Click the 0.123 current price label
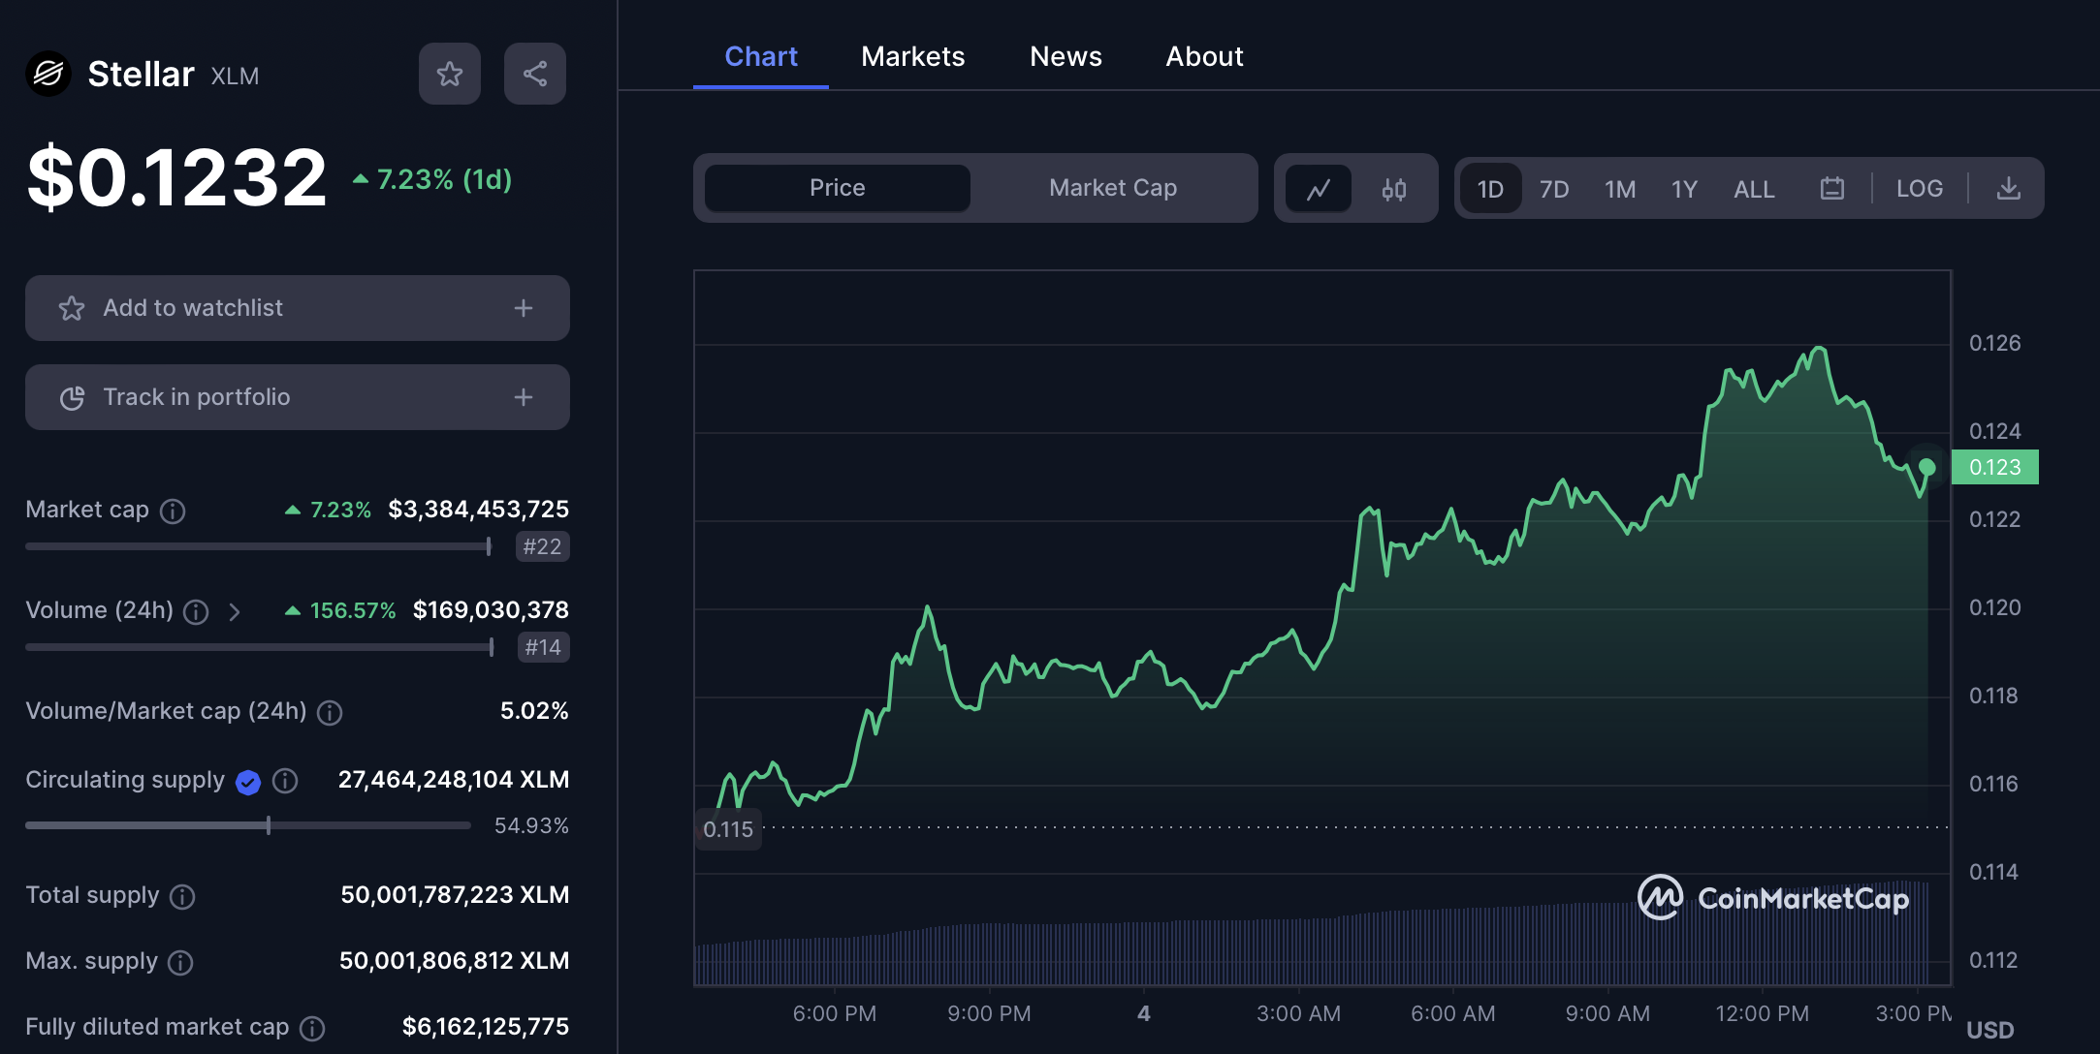 1995,467
